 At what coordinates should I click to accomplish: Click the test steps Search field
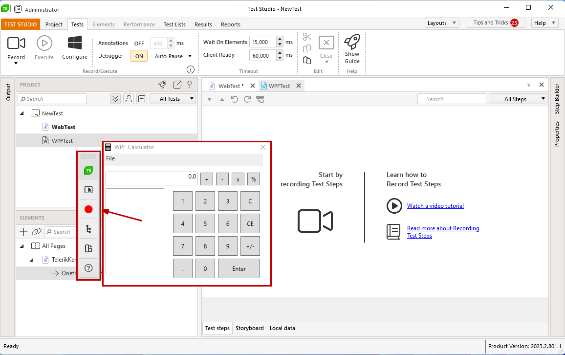tap(452, 99)
